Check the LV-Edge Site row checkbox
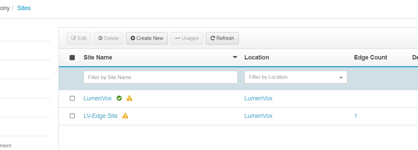 (72, 116)
